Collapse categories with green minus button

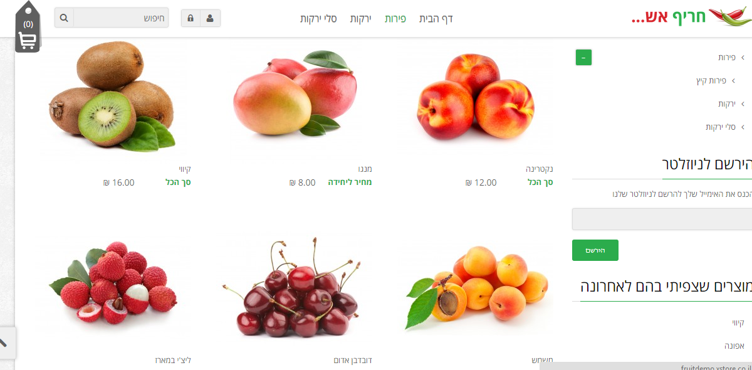pos(583,57)
